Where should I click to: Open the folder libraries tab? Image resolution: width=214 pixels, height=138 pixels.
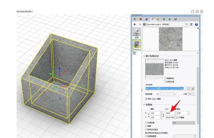[x=158, y=19]
